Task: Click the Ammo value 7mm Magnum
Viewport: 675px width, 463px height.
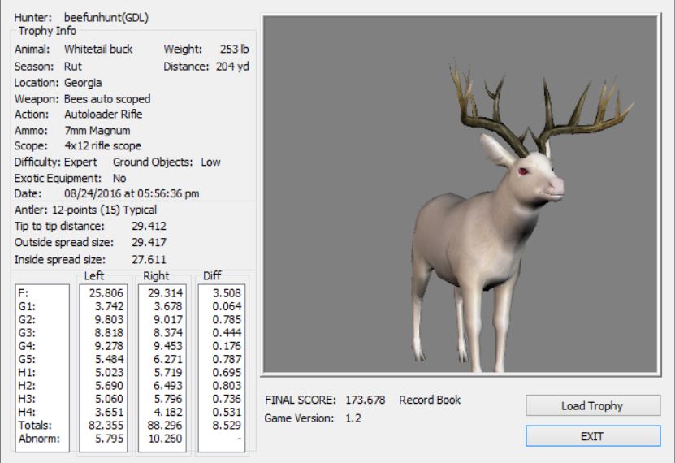Action: point(97,130)
